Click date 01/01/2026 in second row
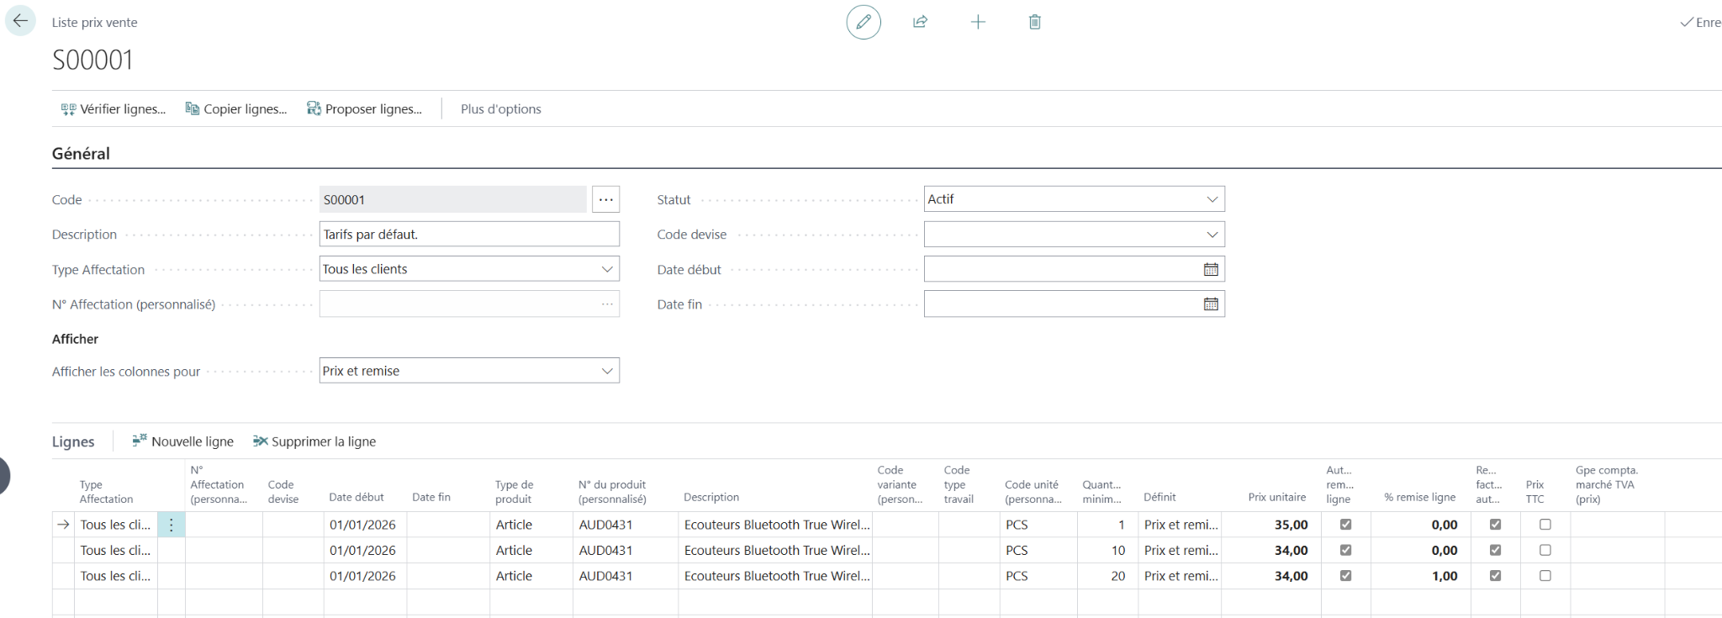 (x=362, y=550)
